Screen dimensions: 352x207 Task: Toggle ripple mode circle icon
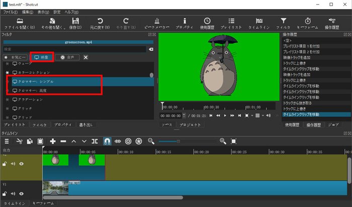[x=128, y=142]
